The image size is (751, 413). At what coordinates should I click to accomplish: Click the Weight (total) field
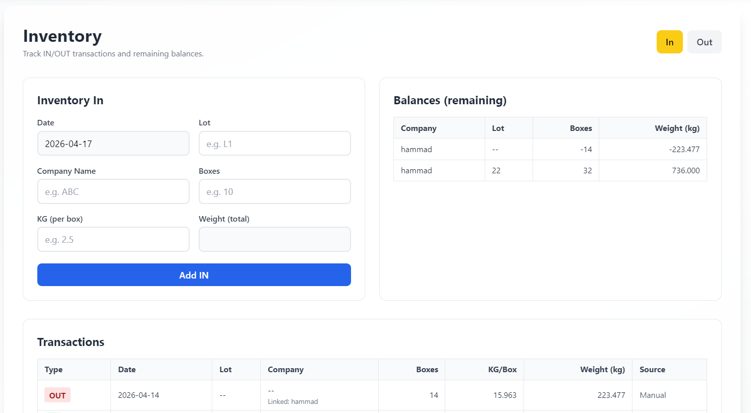[275, 239]
